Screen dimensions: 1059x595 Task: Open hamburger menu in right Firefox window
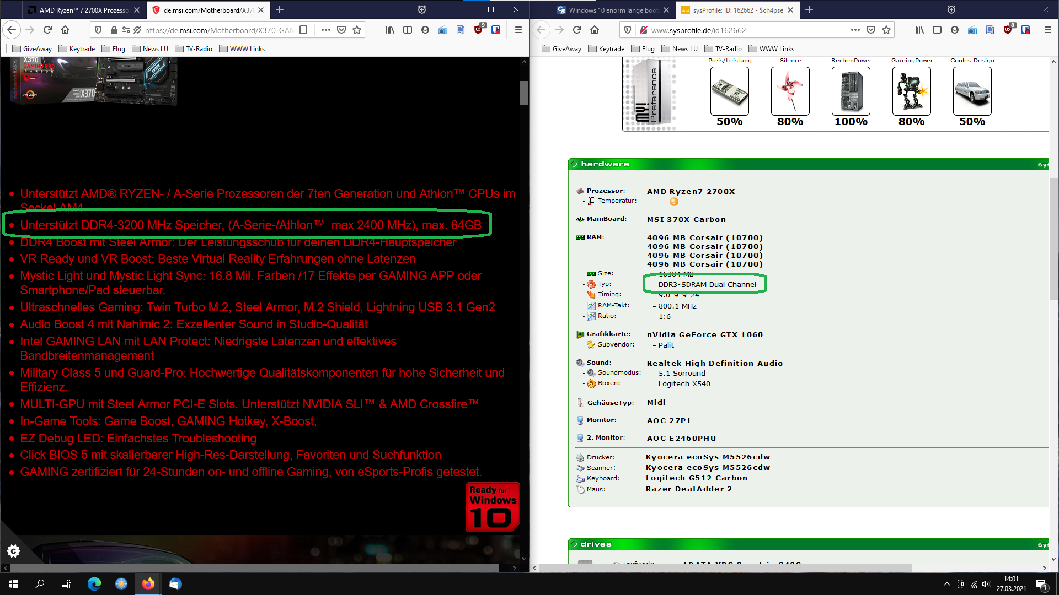[x=1047, y=30]
